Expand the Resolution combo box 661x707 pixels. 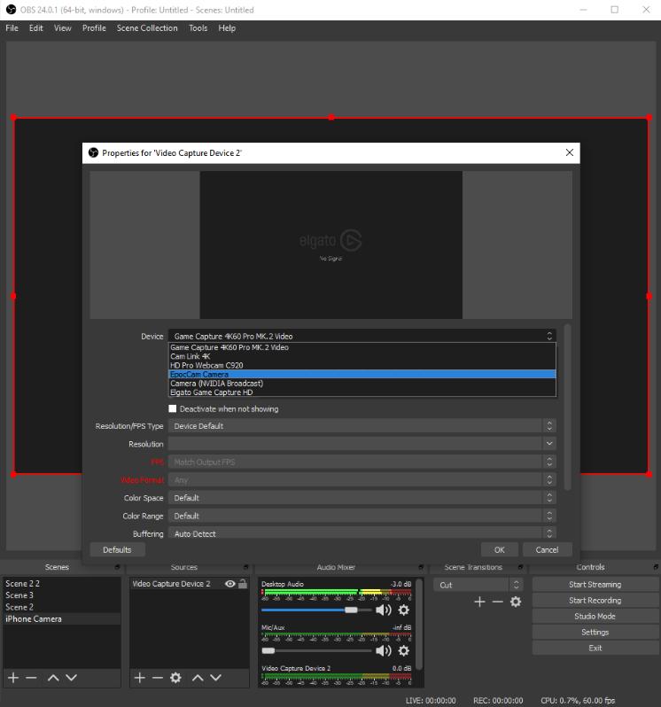tap(362, 444)
